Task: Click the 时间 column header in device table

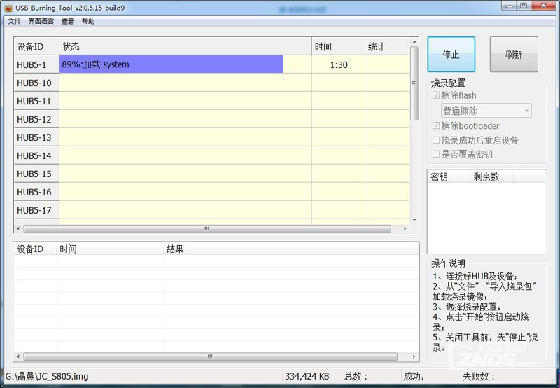Action: pos(338,46)
